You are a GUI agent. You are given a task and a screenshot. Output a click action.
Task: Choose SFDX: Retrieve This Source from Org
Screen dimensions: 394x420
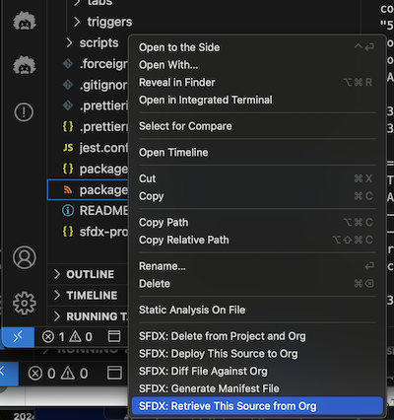pyautogui.click(x=257, y=406)
